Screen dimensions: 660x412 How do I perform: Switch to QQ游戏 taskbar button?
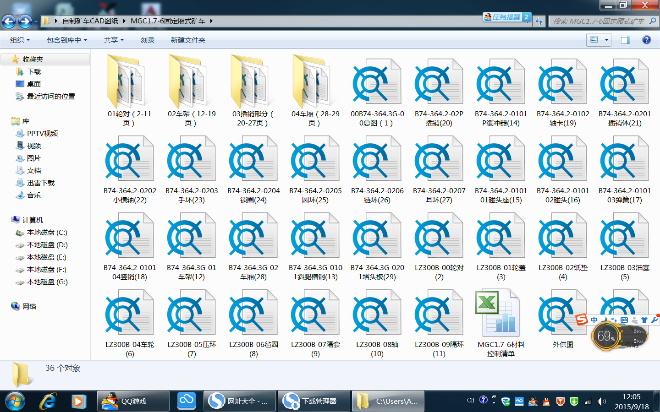coord(133,401)
